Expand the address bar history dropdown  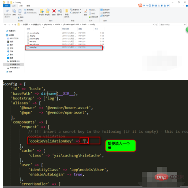154,25
